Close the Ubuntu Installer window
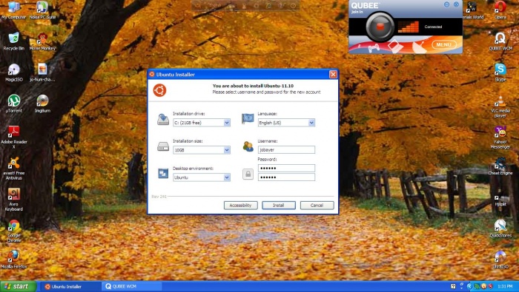519x292 pixels. click(333, 75)
